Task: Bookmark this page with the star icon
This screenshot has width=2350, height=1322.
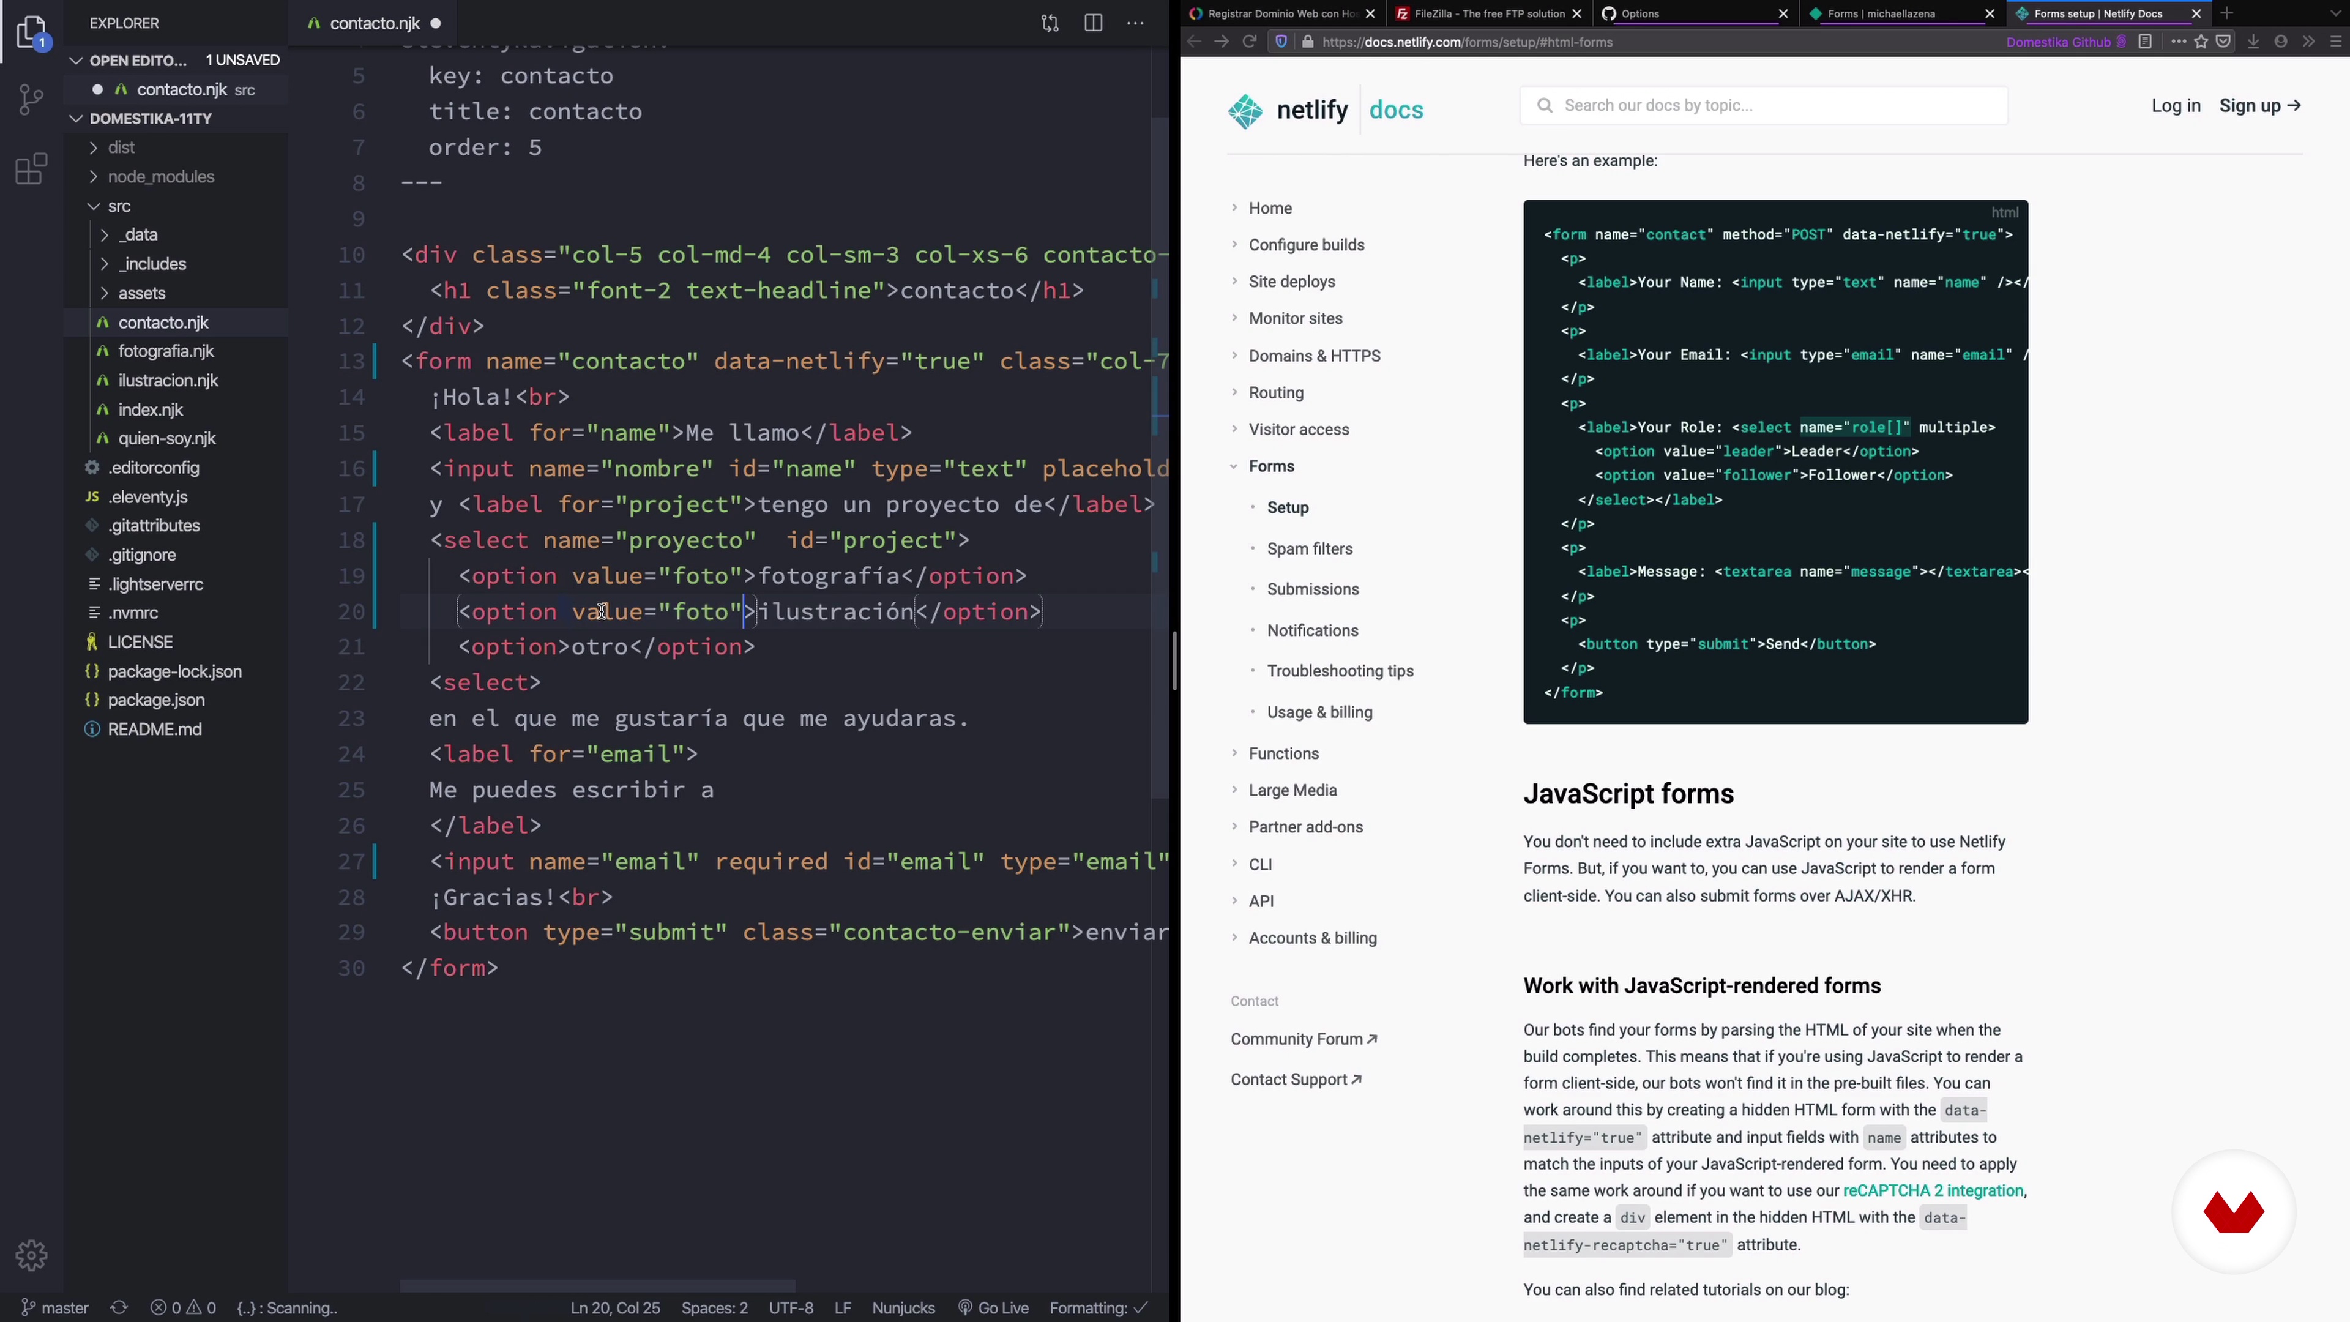Action: pos(2201,42)
